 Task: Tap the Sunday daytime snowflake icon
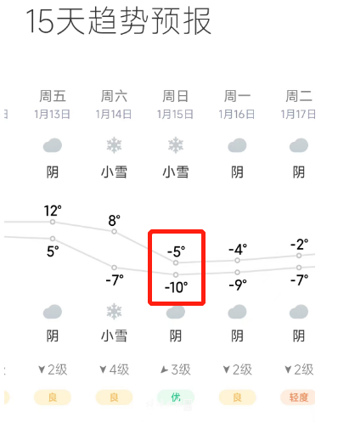pyautogui.click(x=176, y=145)
